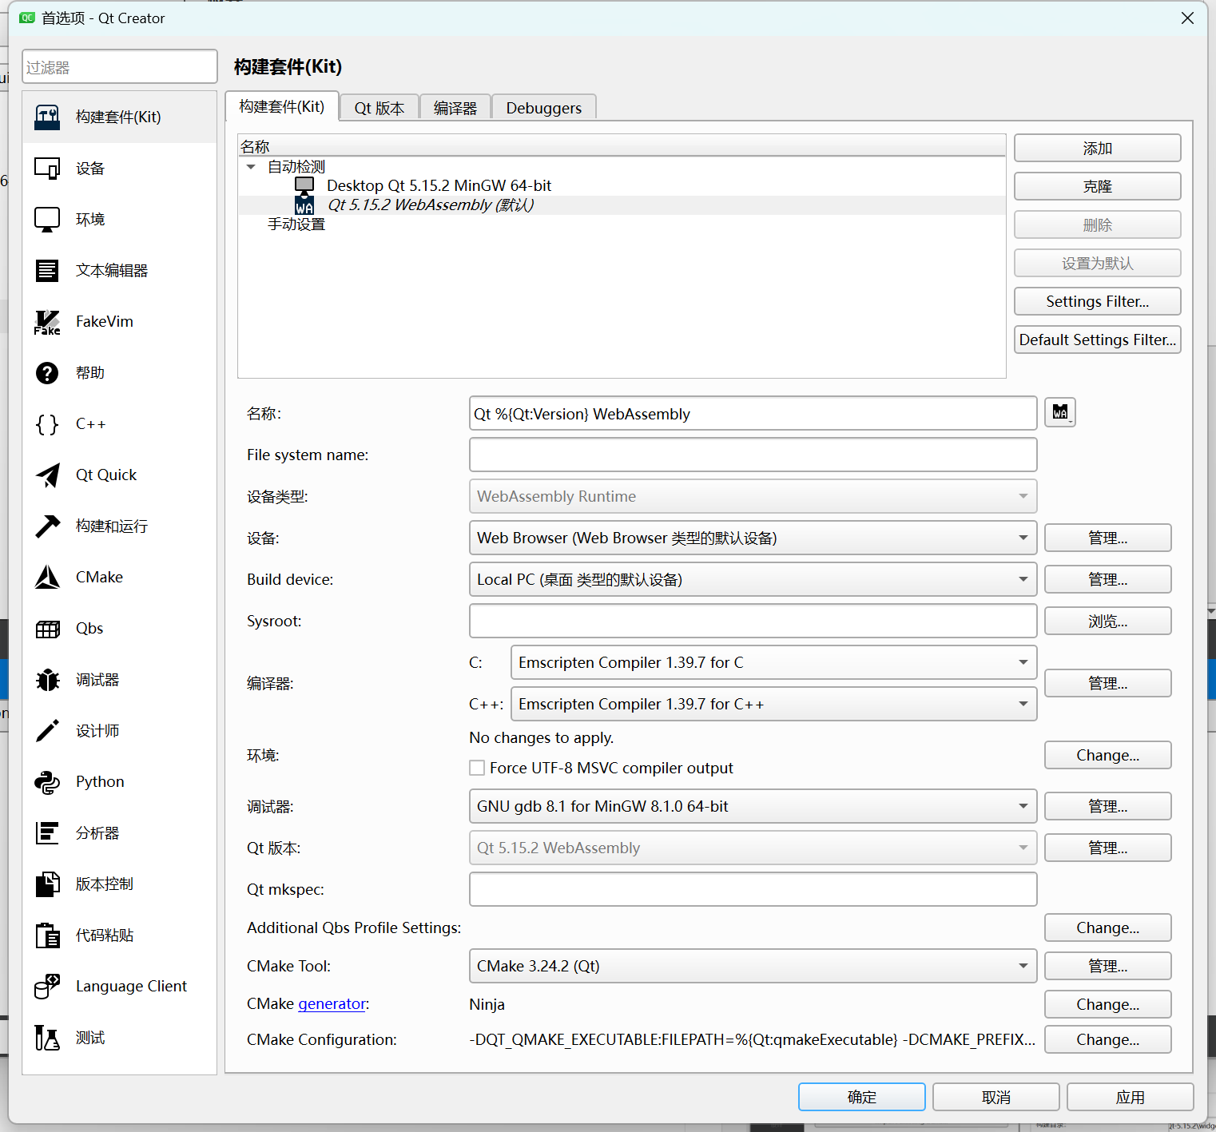Screen dimensions: 1216x1132
Task: Open the Qt 版本 dropdown
Action: (x=753, y=848)
